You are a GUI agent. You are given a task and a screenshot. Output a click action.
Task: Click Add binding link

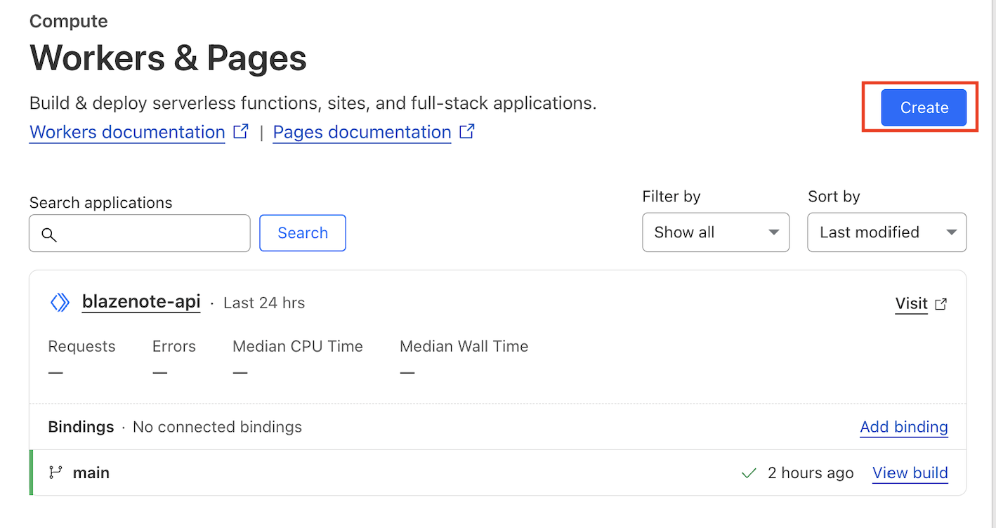coord(903,427)
